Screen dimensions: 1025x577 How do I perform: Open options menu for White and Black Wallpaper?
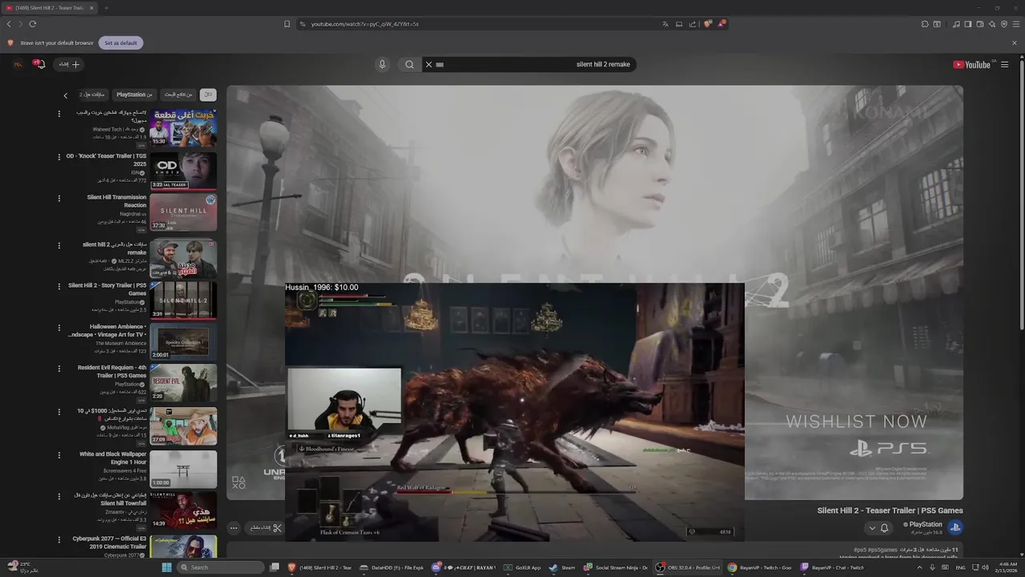(58, 454)
